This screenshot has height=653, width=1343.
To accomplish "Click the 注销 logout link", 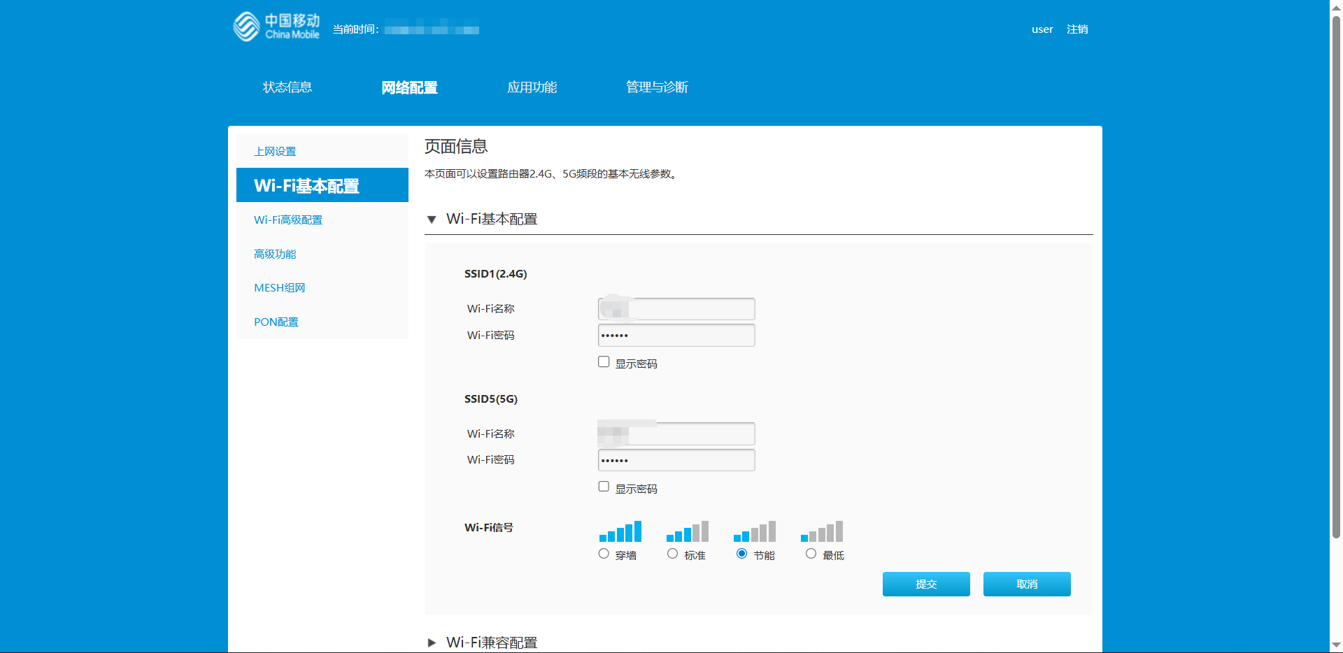I will (1076, 29).
